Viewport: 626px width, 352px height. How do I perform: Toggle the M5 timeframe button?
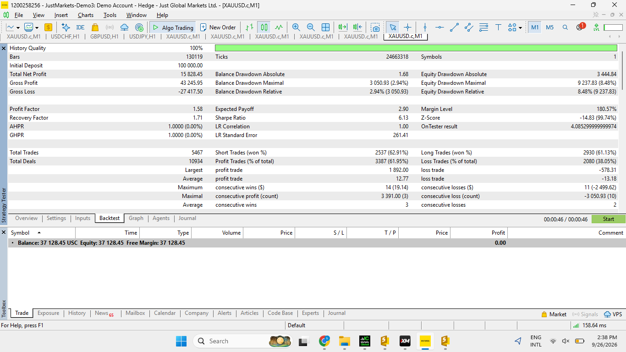tap(549, 27)
